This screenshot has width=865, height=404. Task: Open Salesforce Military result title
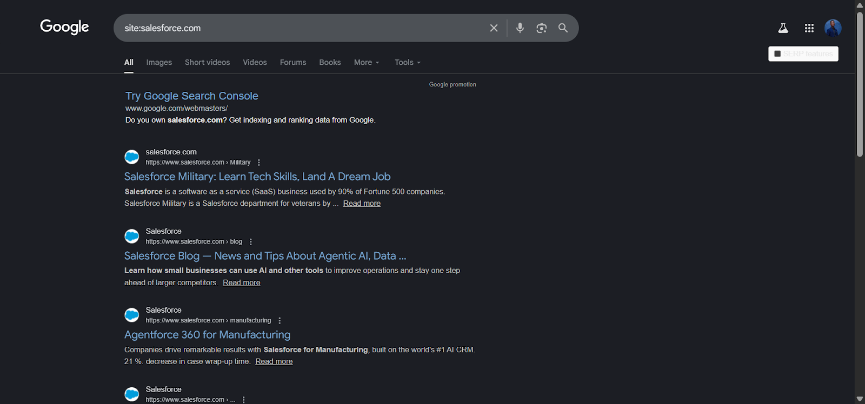point(257,177)
